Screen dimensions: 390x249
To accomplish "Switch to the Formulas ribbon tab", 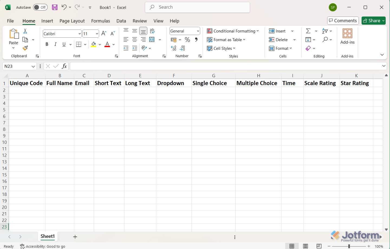I will pos(100,21).
